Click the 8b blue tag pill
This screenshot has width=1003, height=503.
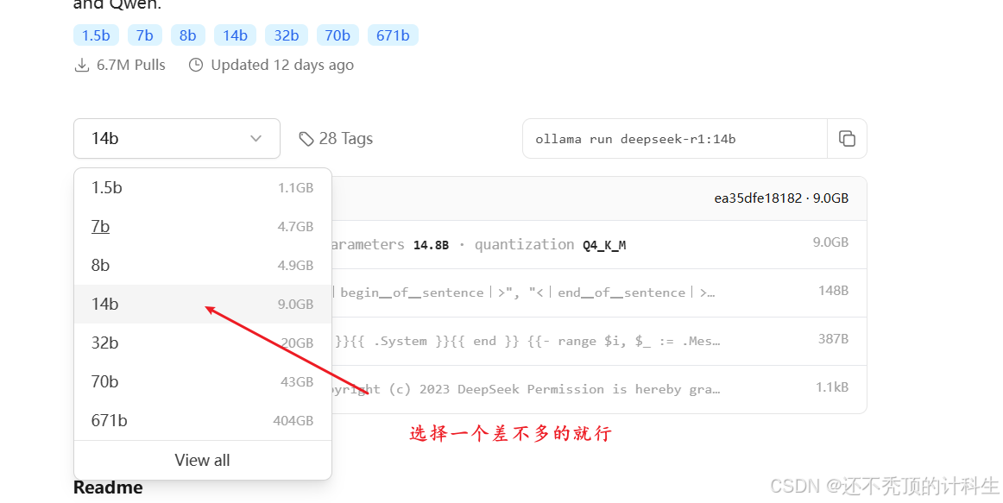(187, 35)
